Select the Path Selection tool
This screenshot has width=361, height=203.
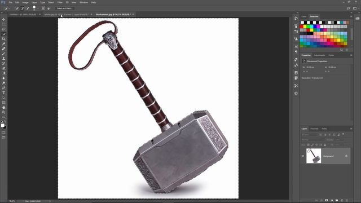[x=3, y=98]
